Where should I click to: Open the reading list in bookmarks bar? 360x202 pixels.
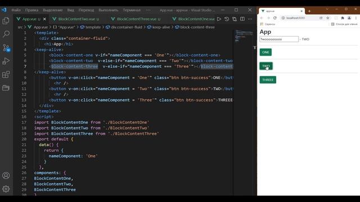pos(344,24)
